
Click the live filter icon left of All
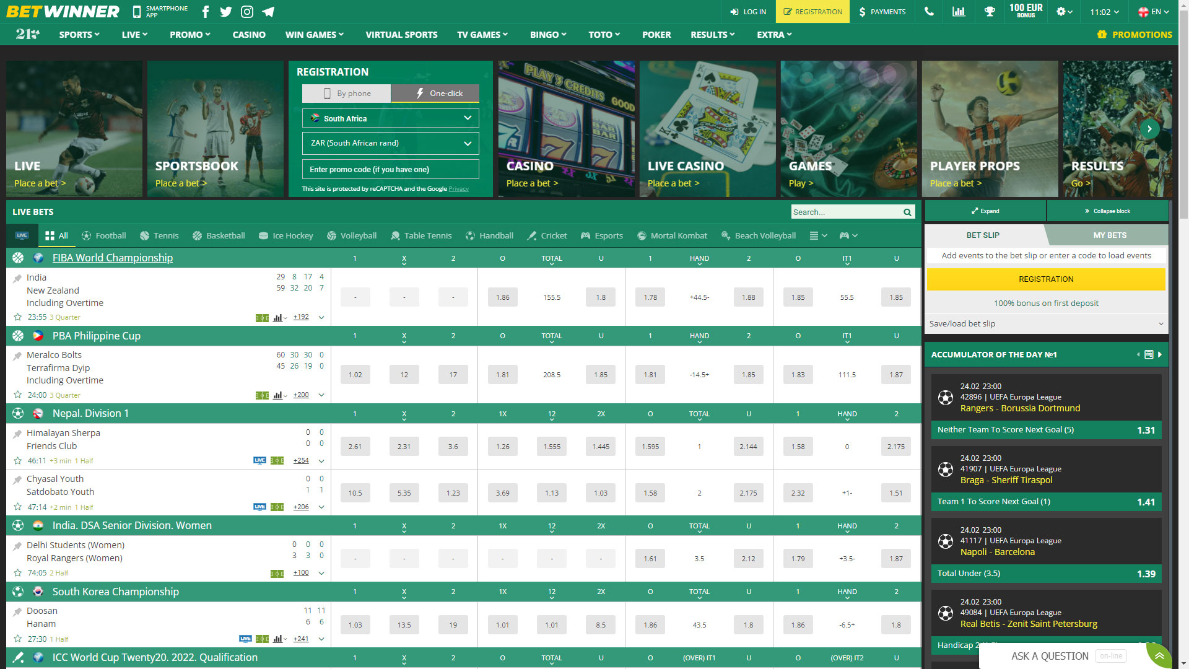pyautogui.click(x=22, y=235)
